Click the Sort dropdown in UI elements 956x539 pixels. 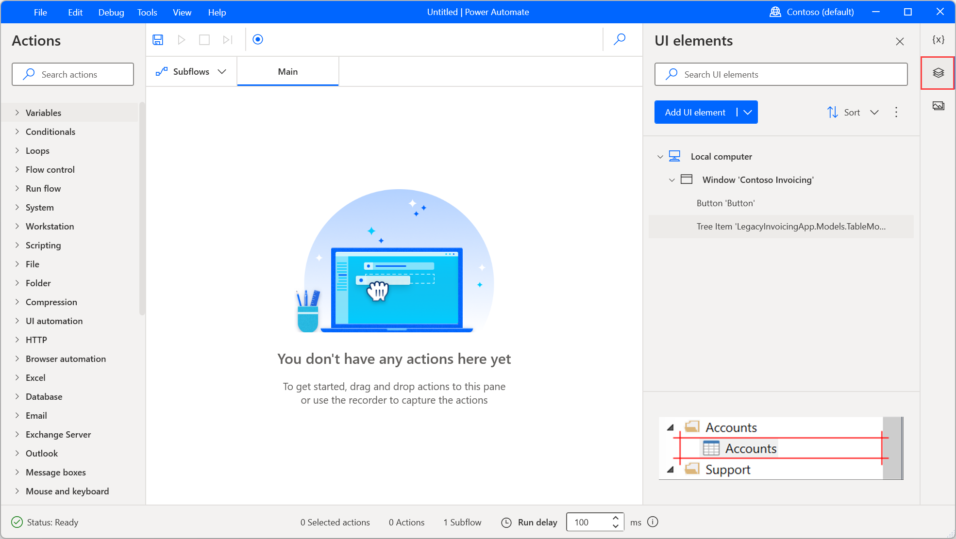click(x=854, y=112)
